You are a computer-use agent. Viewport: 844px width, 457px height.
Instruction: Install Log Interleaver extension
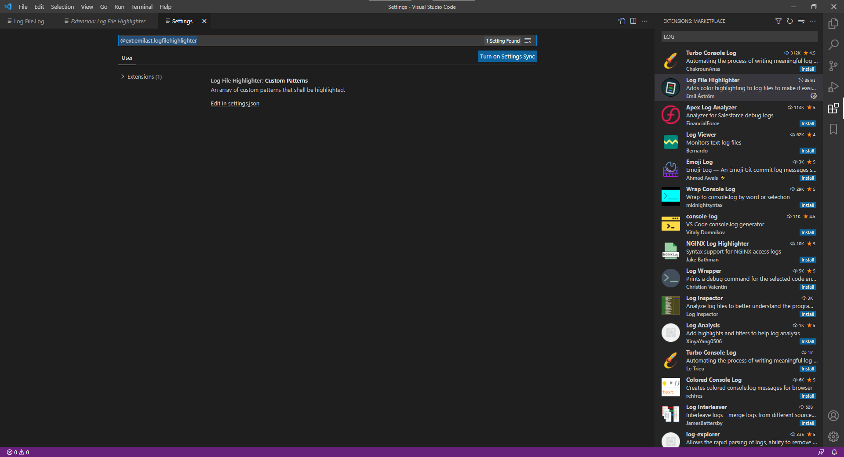coord(808,423)
